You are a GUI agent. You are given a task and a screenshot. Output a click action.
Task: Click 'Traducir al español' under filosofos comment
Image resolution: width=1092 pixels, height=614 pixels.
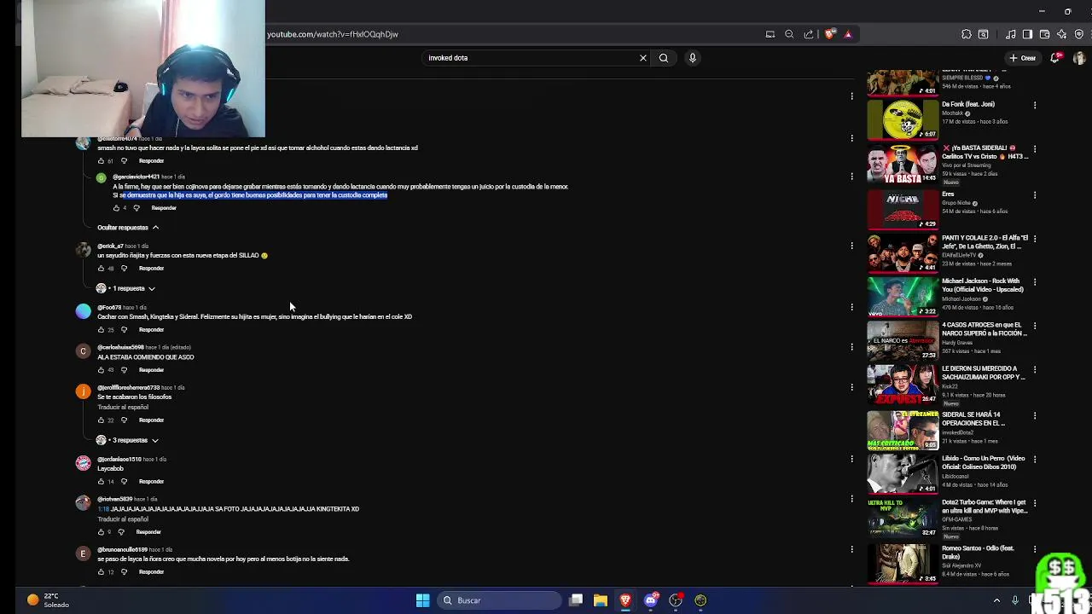click(123, 408)
